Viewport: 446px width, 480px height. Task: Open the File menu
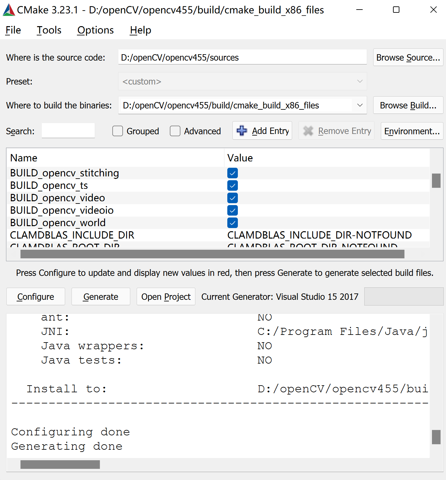[13, 30]
